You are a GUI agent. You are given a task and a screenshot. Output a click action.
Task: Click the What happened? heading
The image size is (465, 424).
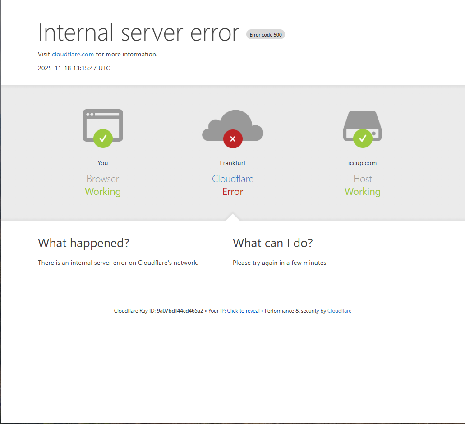pyautogui.click(x=83, y=243)
